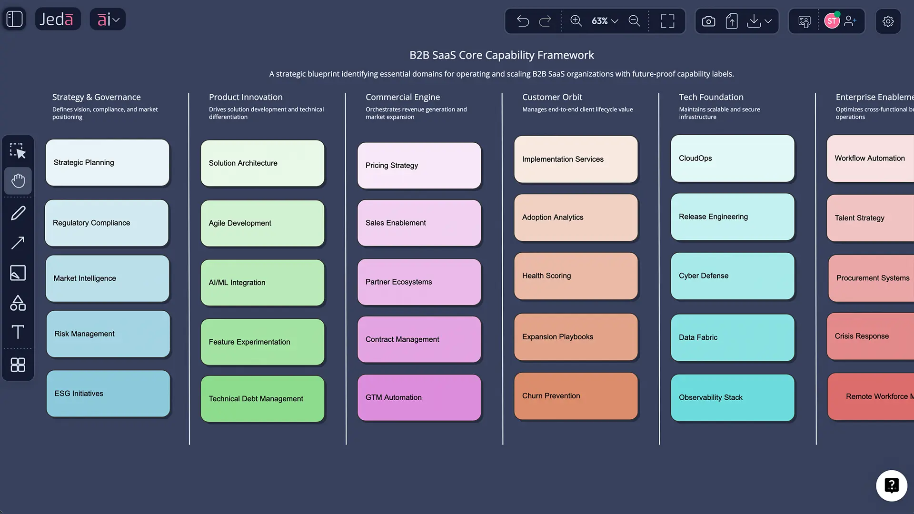Viewport: 914px width, 514px height.
Task: Open the Templates grid tool
Action: coord(18,365)
